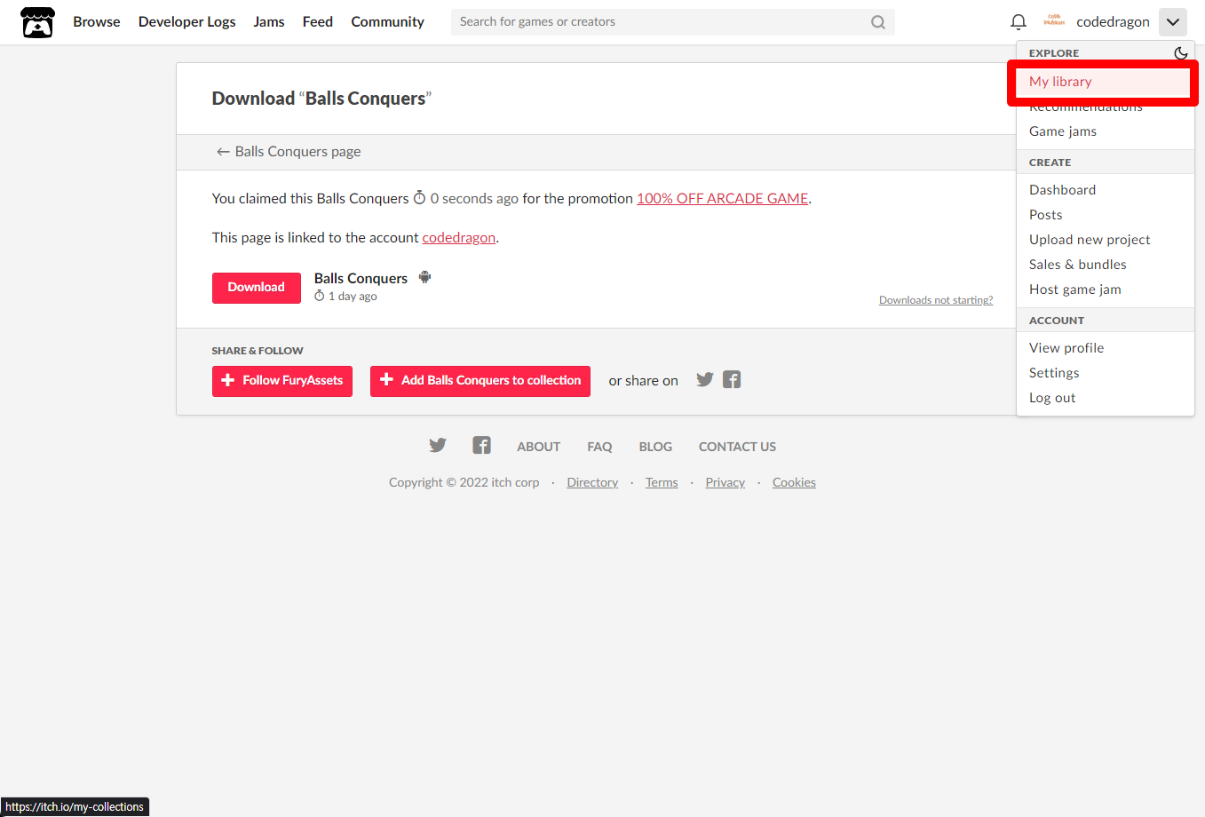Open the linked codedragon account link

[x=458, y=238]
